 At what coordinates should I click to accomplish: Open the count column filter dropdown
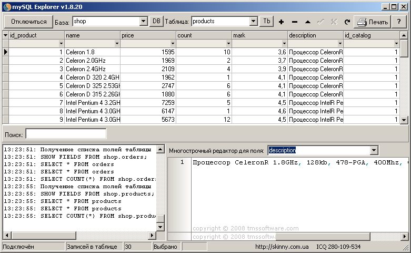(228, 44)
